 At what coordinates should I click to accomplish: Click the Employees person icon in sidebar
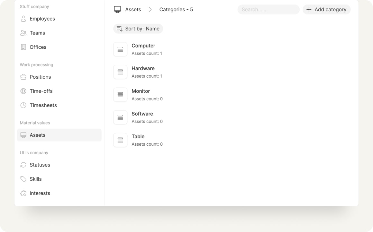coord(23,19)
